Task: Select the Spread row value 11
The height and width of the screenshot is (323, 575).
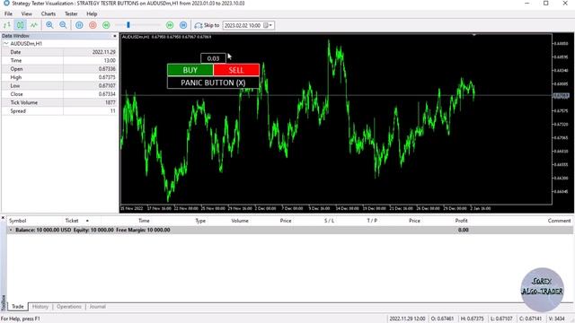Action: point(113,111)
